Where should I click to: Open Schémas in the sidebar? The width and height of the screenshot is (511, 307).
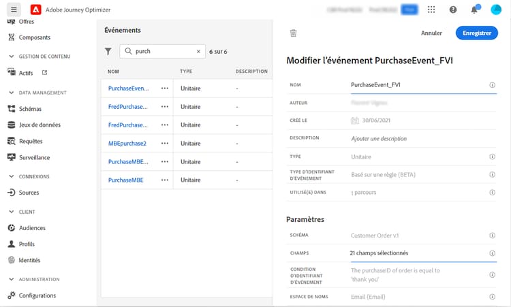[30, 109]
